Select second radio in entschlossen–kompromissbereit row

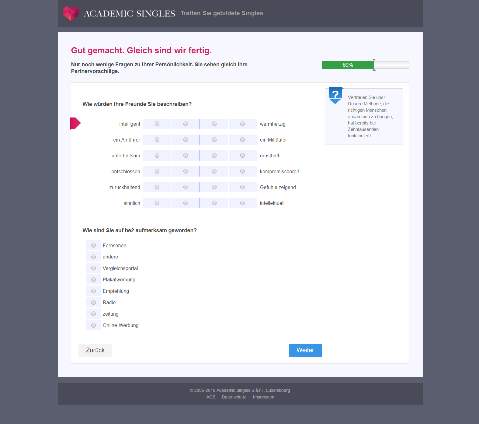click(x=186, y=171)
